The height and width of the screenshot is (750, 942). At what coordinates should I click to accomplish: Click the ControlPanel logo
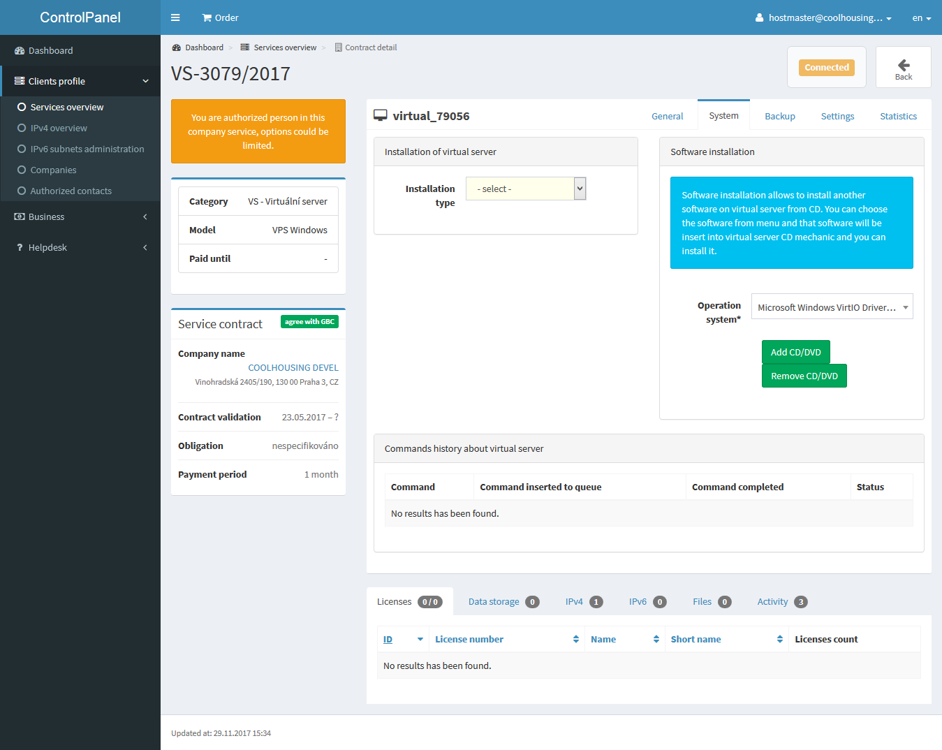[80, 17]
